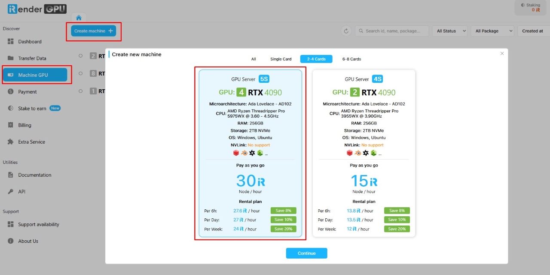This screenshot has width=550, height=275.
Task: Open Dashboard from the sidebar
Action: [x=30, y=42]
